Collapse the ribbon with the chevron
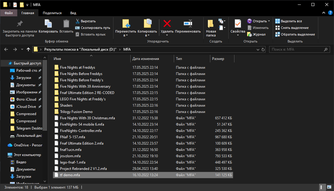The image size is (334, 191). (324, 13)
